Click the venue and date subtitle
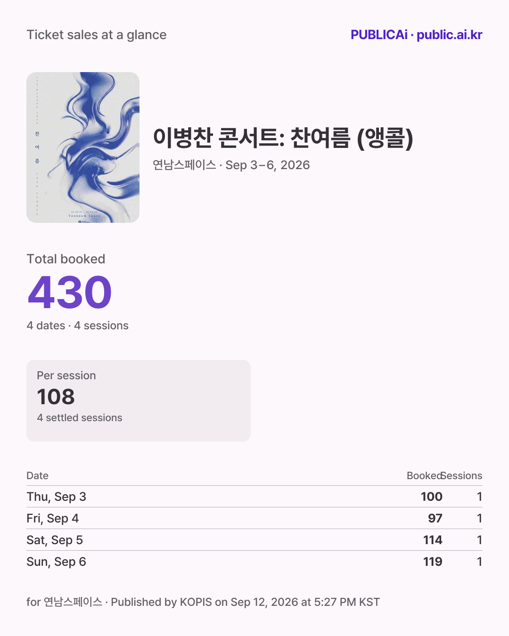509x636 pixels. 231,165
